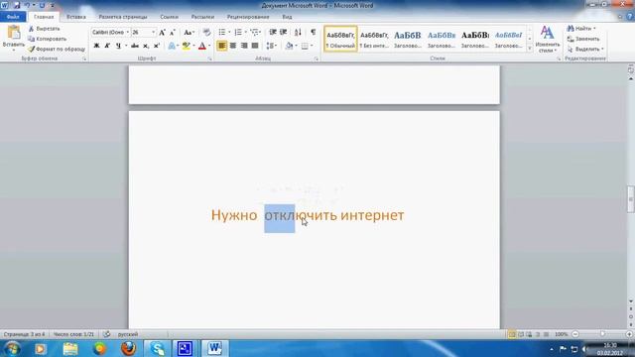Click the multilevel list icon
The height and width of the screenshot is (357, 635).
click(x=254, y=32)
